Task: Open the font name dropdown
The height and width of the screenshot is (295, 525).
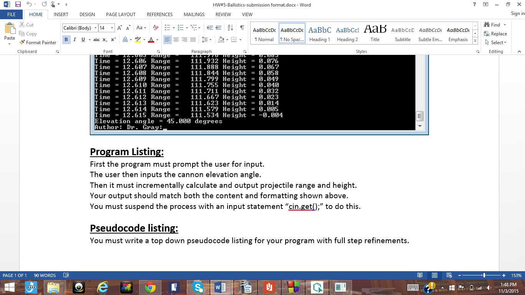Action: pos(95,28)
